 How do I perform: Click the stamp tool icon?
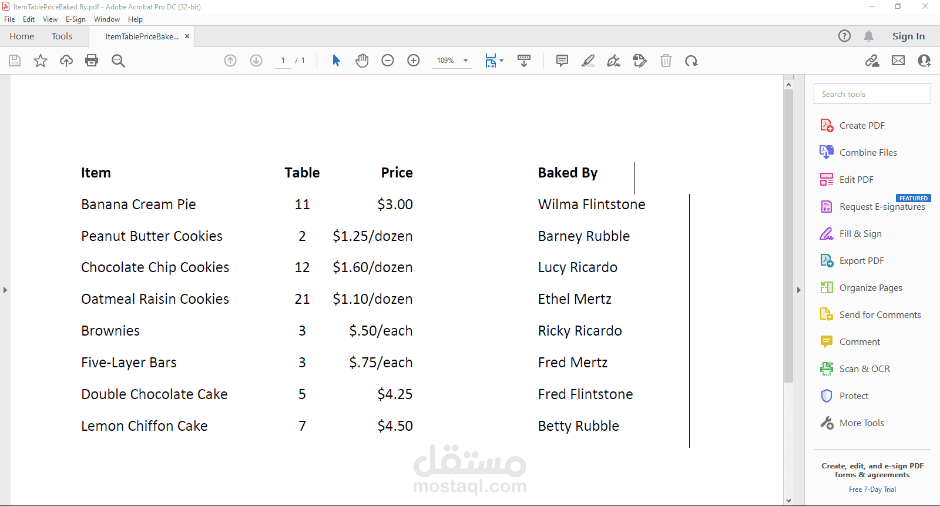click(640, 61)
